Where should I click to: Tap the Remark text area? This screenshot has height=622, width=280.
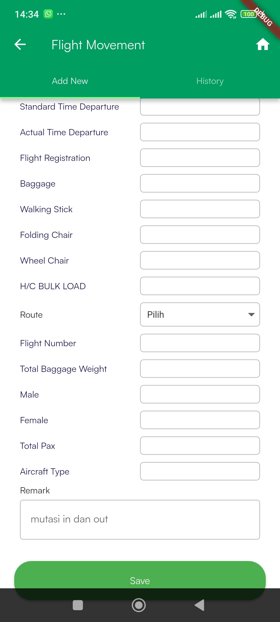[x=140, y=520]
